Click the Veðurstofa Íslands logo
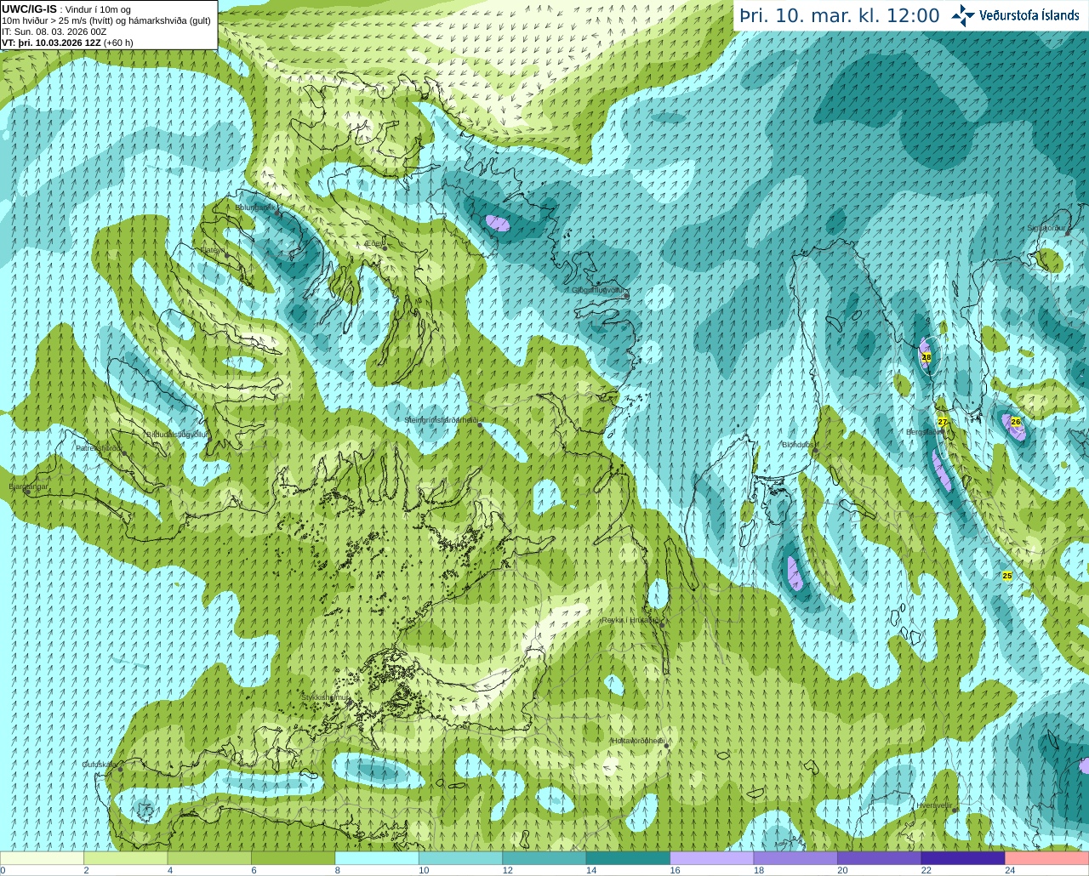This screenshot has width=1089, height=876. (x=1015, y=15)
